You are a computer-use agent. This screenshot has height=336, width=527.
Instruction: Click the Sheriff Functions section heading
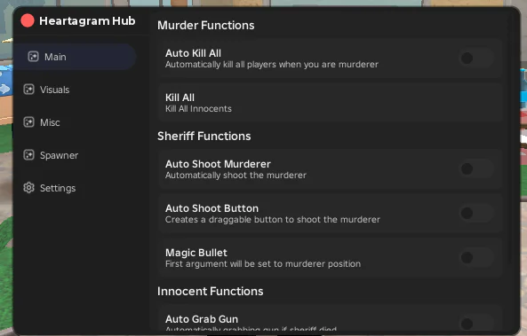coord(204,137)
